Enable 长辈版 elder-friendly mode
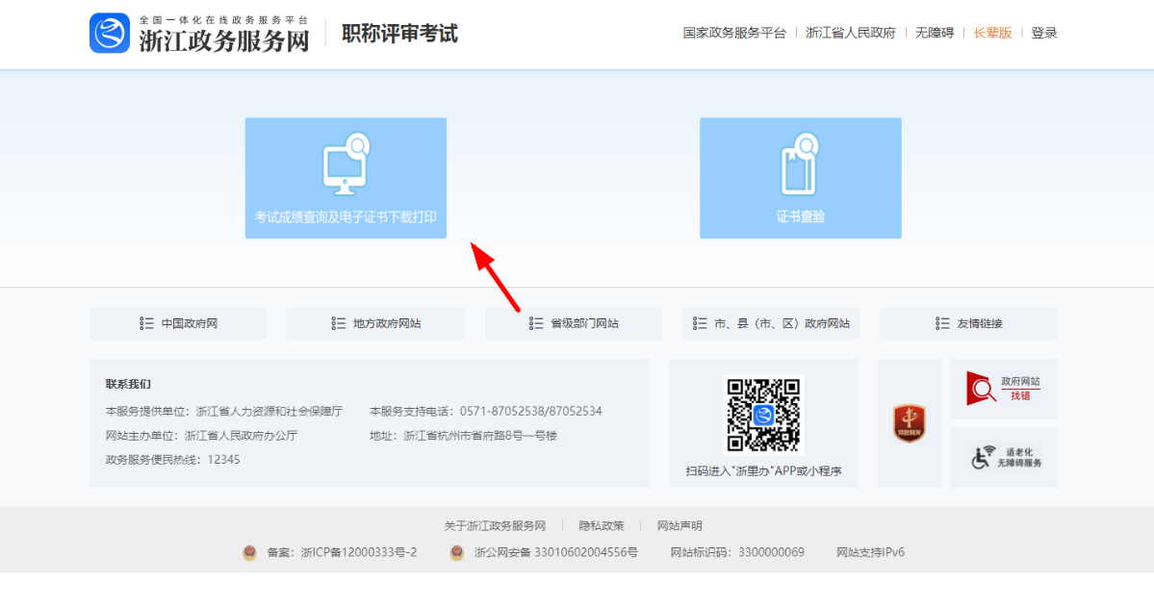The width and height of the screenshot is (1154, 608). [x=992, y=32]
